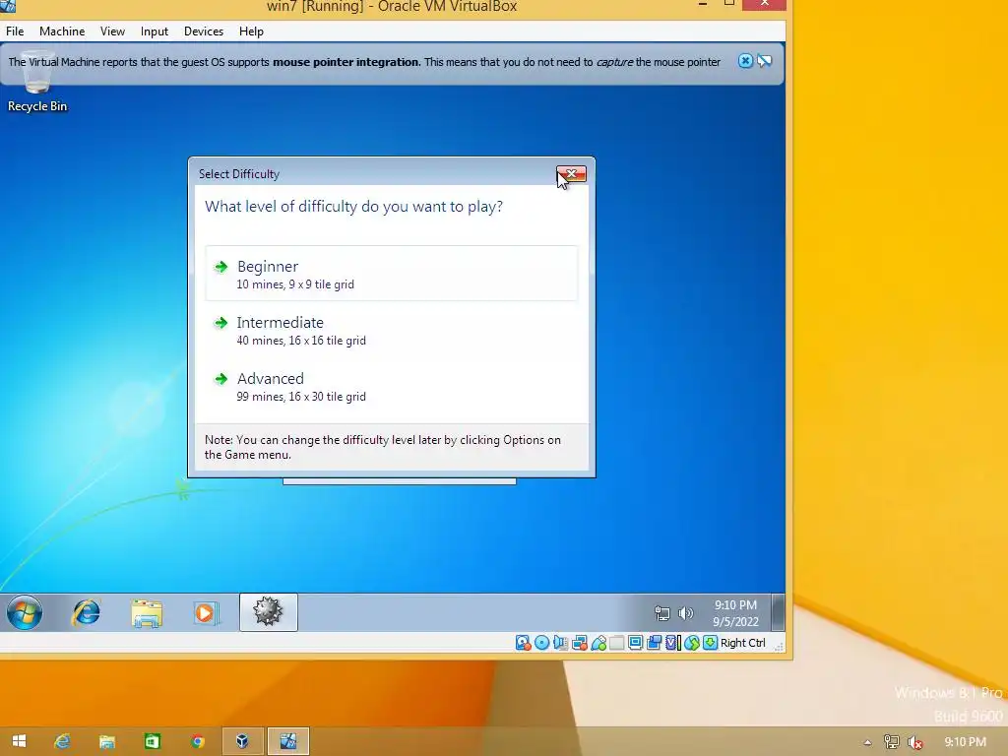Click the VirtualBox optical drive icon
Image resolution: width=1008 pixels, height=756 pixels.
[542, 643]
